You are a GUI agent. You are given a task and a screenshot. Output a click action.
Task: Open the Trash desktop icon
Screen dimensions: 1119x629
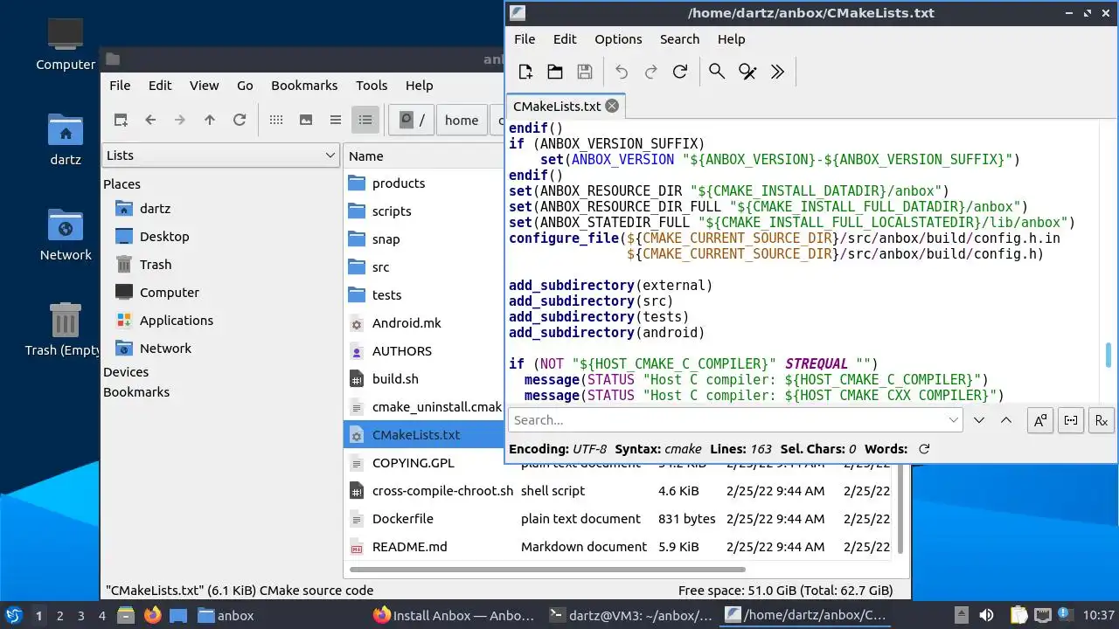pyautogui.click(x=66, y=329)
